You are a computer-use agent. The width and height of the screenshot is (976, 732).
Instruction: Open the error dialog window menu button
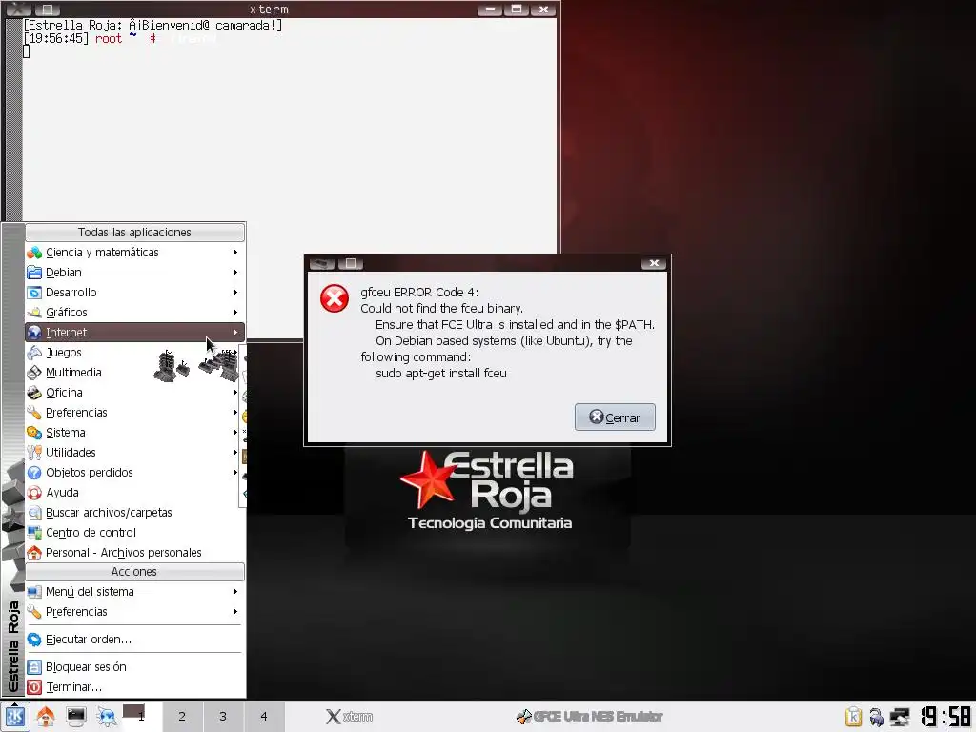click(x=322, y=263)
